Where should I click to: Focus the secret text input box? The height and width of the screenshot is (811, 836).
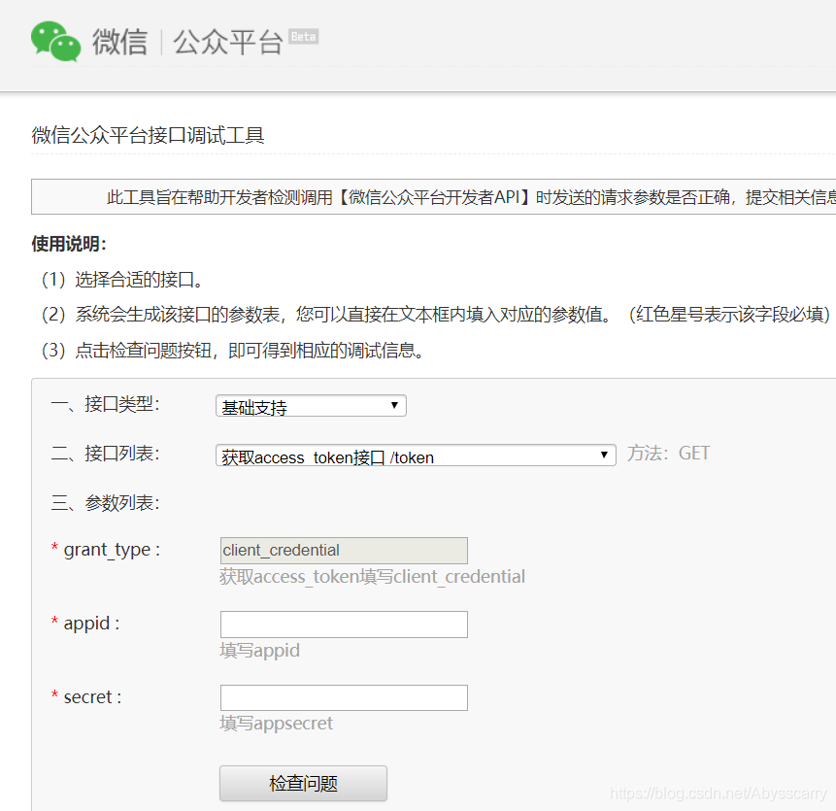pos(344,698)
